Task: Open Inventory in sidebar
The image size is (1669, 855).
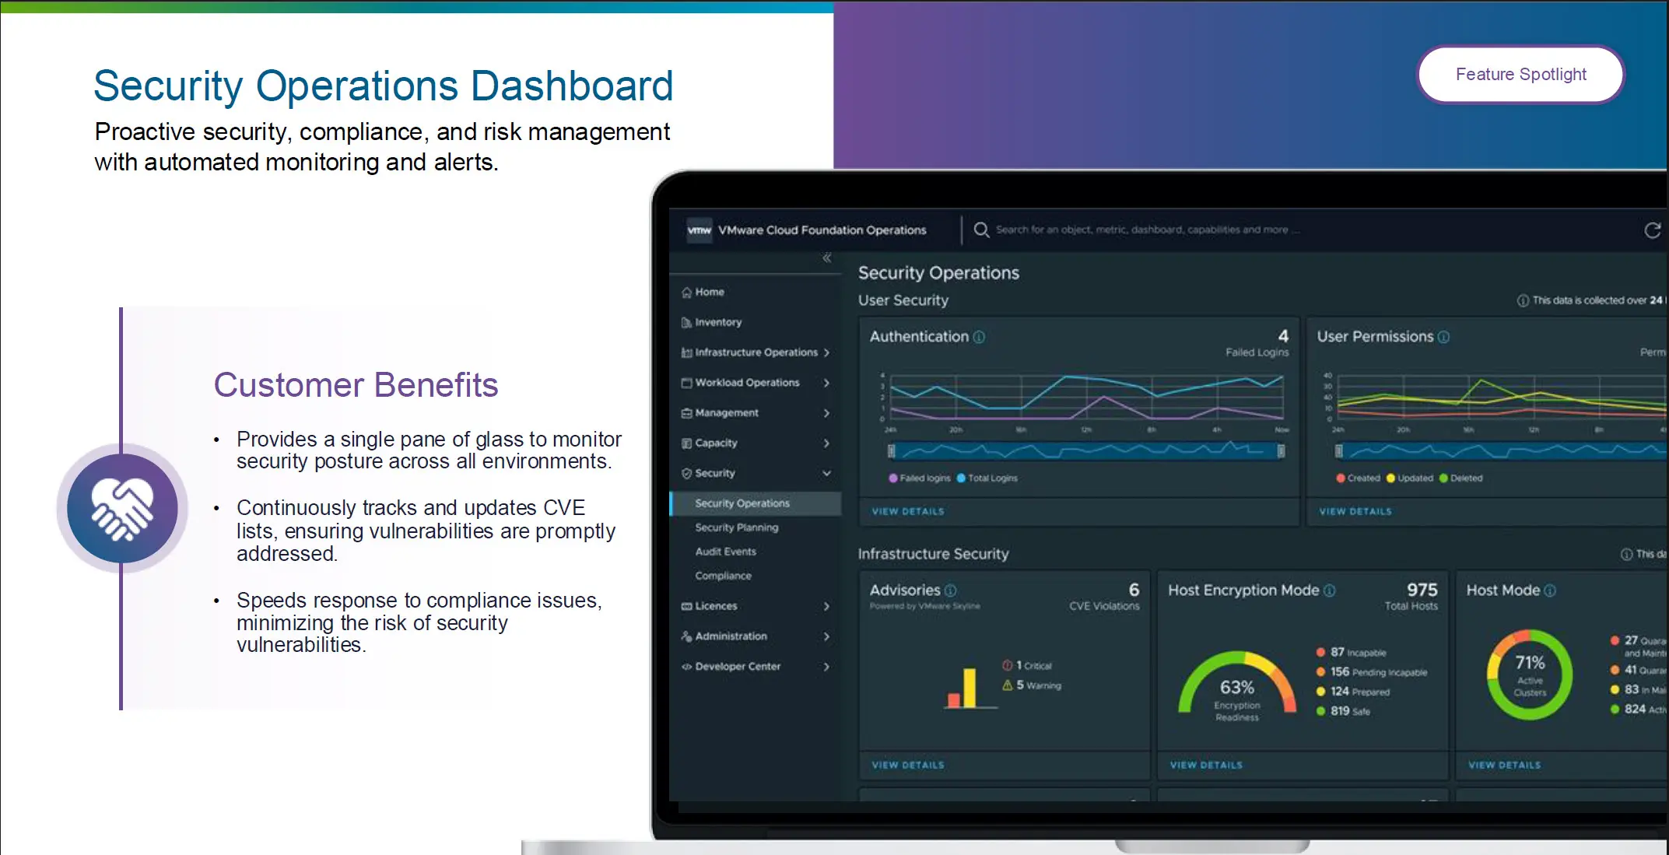Action: coord(718,322)
